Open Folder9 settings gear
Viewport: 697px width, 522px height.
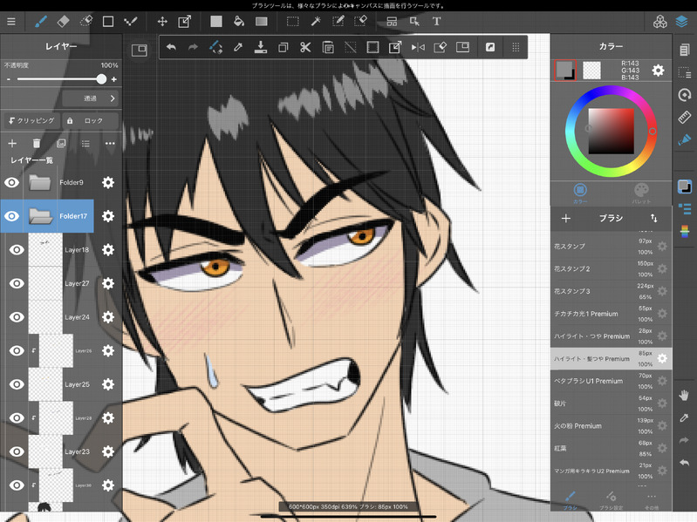[x=108, y=182]
